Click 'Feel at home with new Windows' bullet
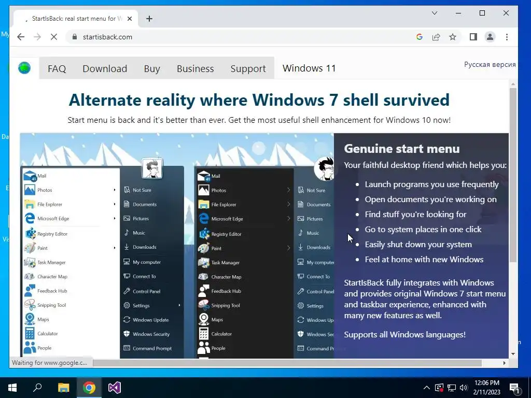The image size is (531, 398). tap(424, 260)
